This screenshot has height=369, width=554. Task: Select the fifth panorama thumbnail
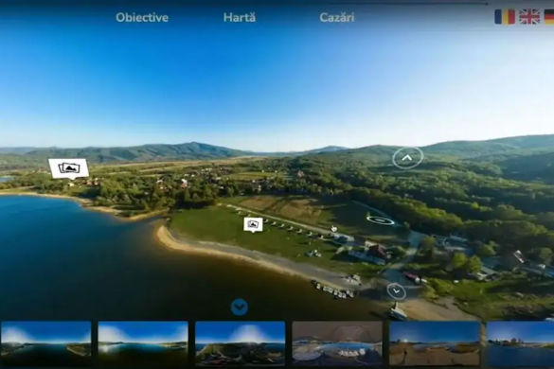click(x=435, y=343)
